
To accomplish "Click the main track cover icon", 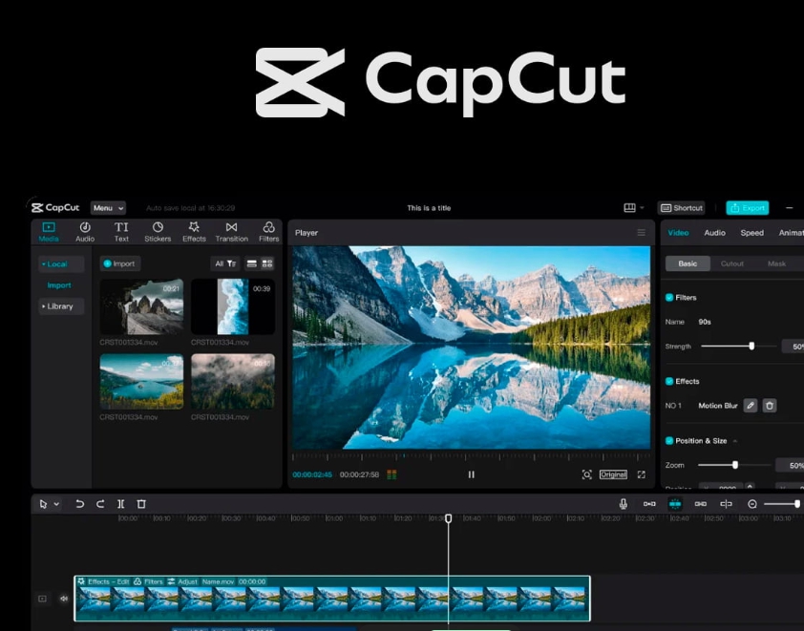I will point(43,599).
